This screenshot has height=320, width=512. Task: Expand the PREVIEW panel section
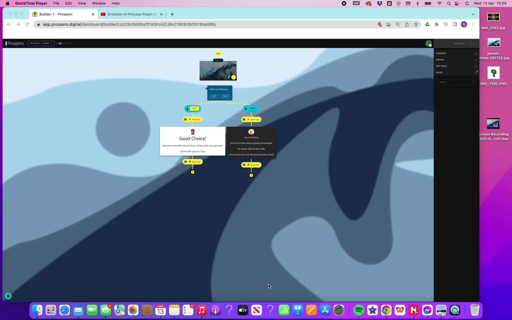[456, 60]
